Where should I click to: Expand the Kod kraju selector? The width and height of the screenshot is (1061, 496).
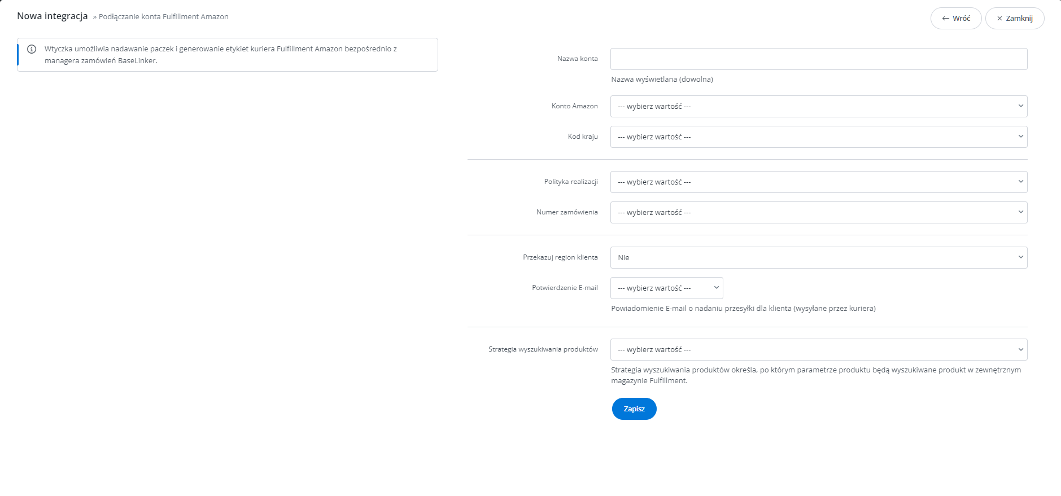[x=819, y=137]
